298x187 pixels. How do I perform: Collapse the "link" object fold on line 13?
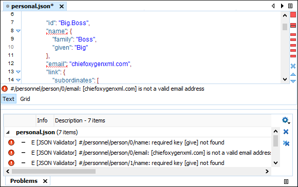(x=18, y=72)
